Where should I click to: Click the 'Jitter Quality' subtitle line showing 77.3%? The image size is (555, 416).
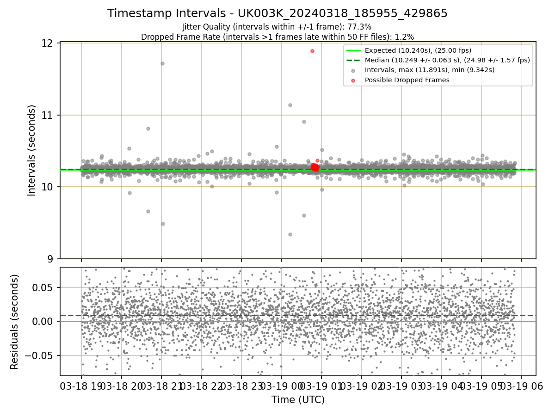(277, 27)
